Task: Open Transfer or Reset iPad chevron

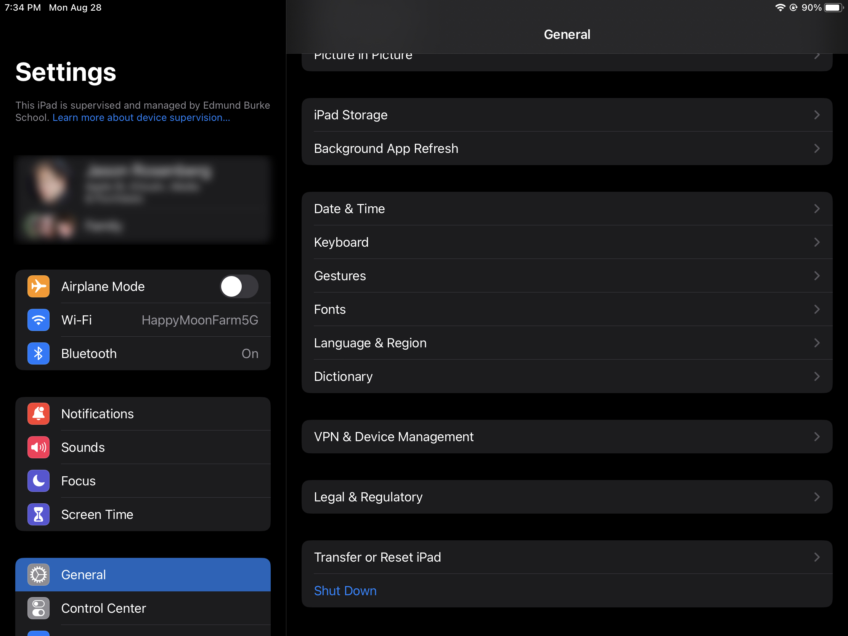Action: pyautogui.click(x=817, y=557)
